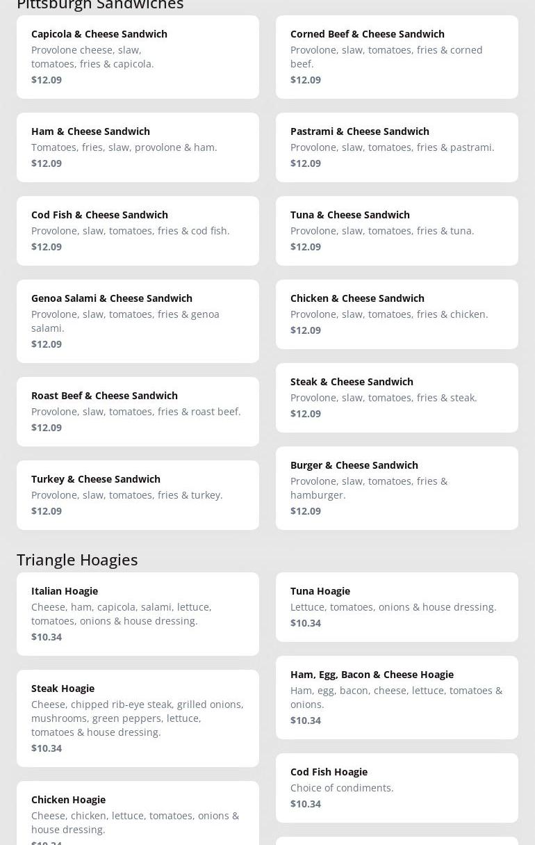This screenshot has height=845, width=535.
Task: Open the Italian Hoagie menu item
Action: (138, 613)
